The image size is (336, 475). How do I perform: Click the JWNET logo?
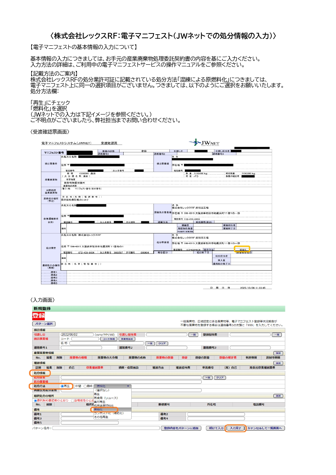click(x=204, y=142)
